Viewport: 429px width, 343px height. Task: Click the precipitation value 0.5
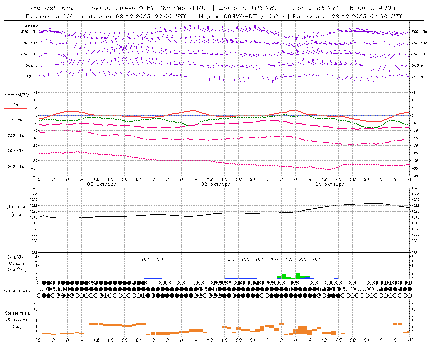(x=274, y=259)
